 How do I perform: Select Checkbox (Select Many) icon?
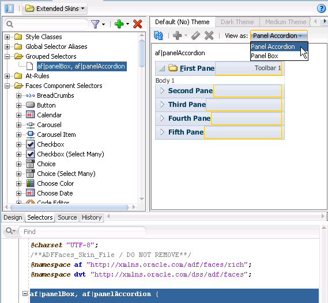point(31,154)
